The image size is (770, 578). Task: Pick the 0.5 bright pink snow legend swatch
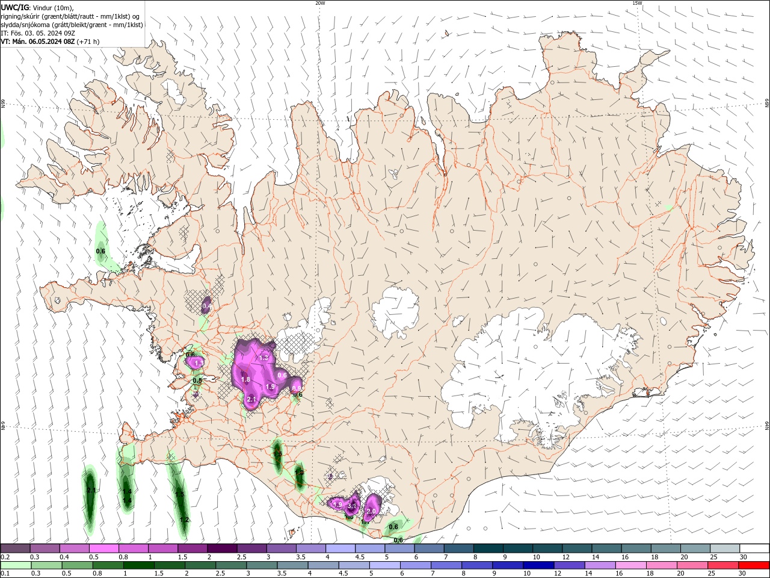(x=103, y=548)
